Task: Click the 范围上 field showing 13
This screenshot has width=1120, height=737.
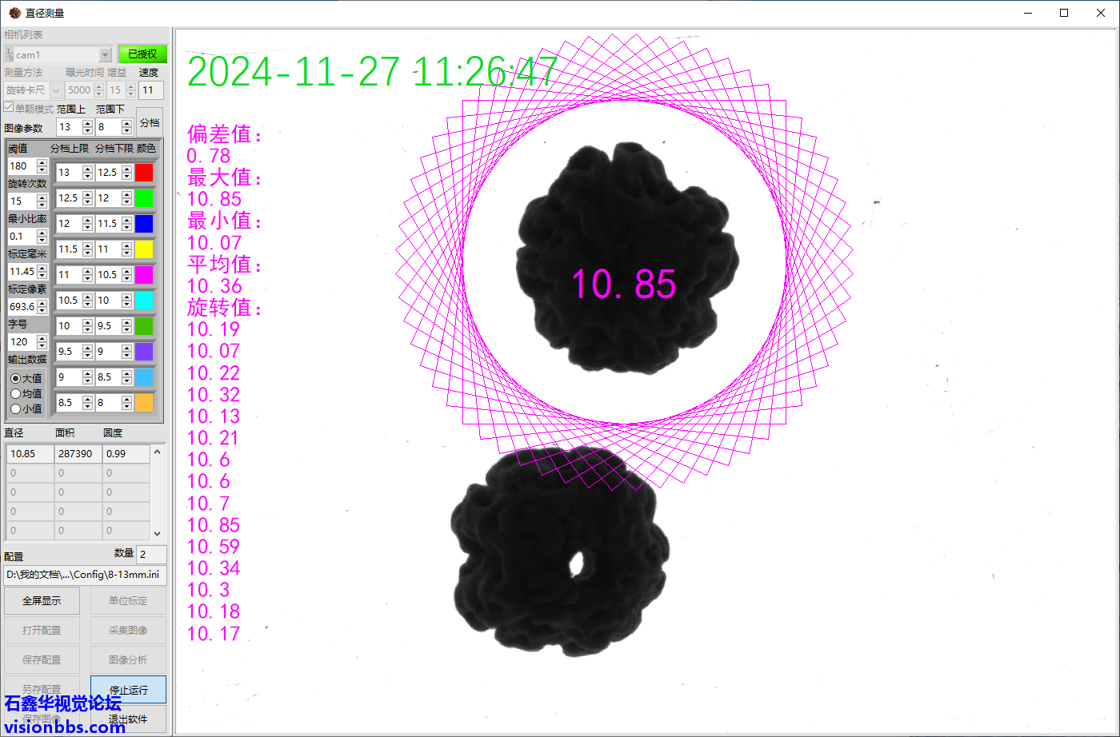Action: [69, 127]
